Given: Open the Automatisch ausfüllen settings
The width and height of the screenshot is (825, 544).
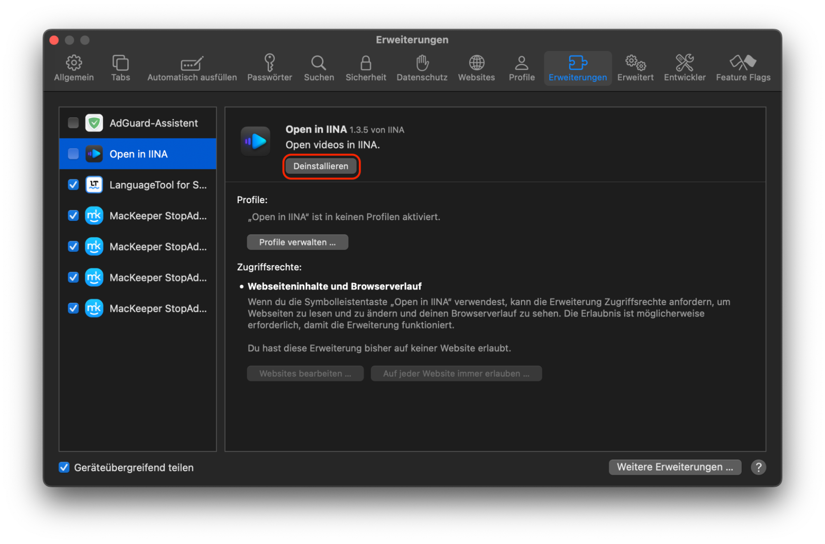Looking at the screenshot, I should (191, 67).
